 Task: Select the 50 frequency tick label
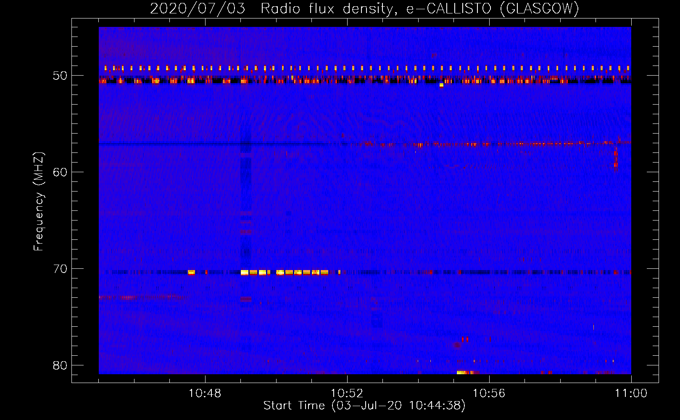coord(60,76)
